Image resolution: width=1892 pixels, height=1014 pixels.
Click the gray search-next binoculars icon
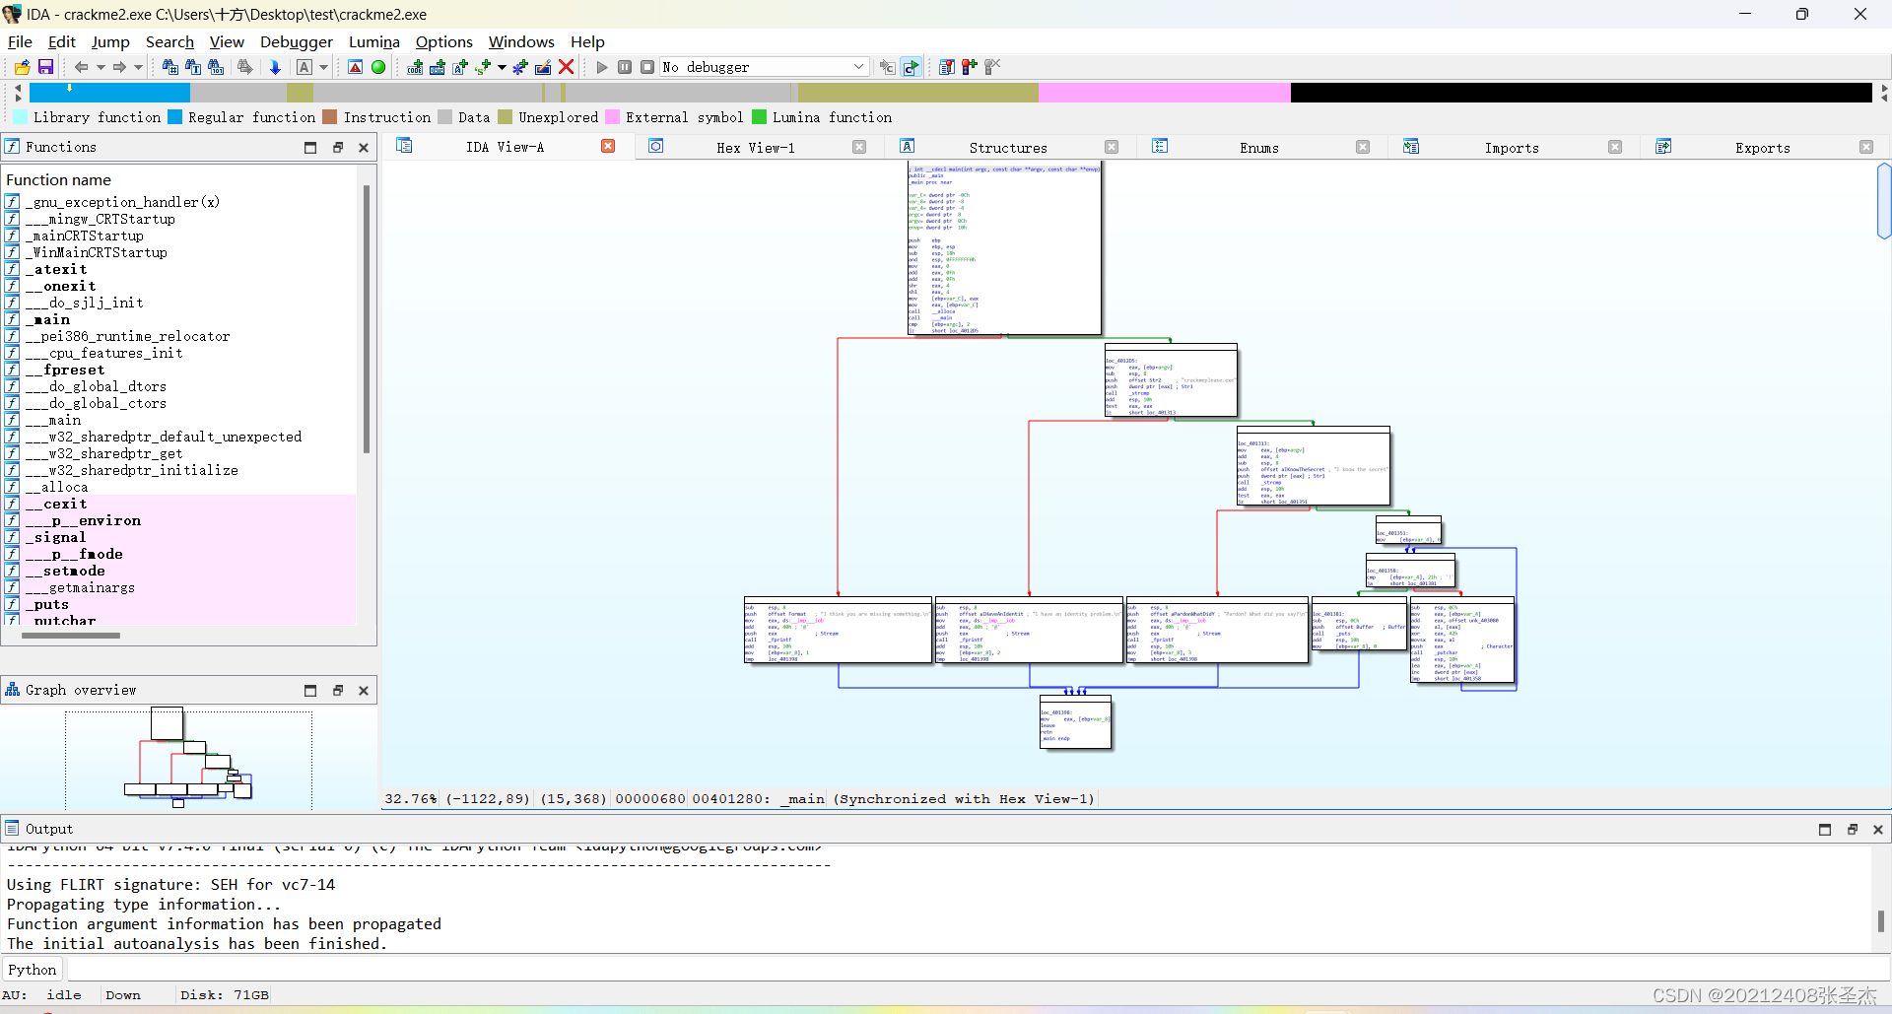point(244,67)
